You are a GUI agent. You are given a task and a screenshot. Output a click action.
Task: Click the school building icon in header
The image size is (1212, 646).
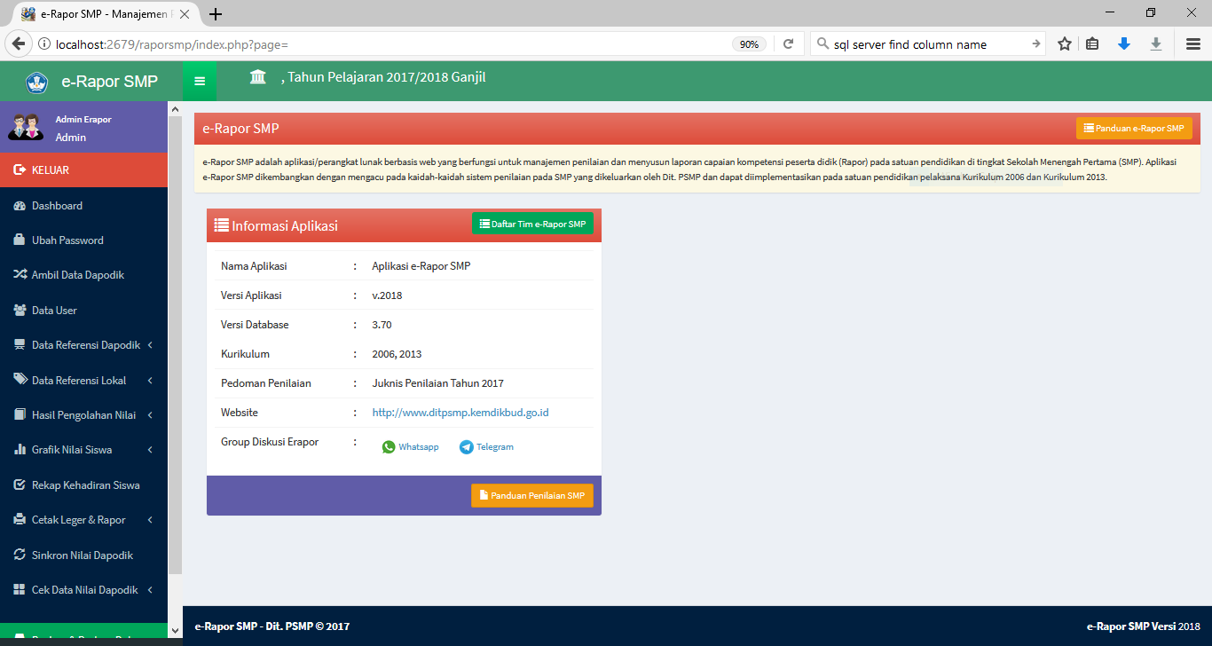pos(257,77)
